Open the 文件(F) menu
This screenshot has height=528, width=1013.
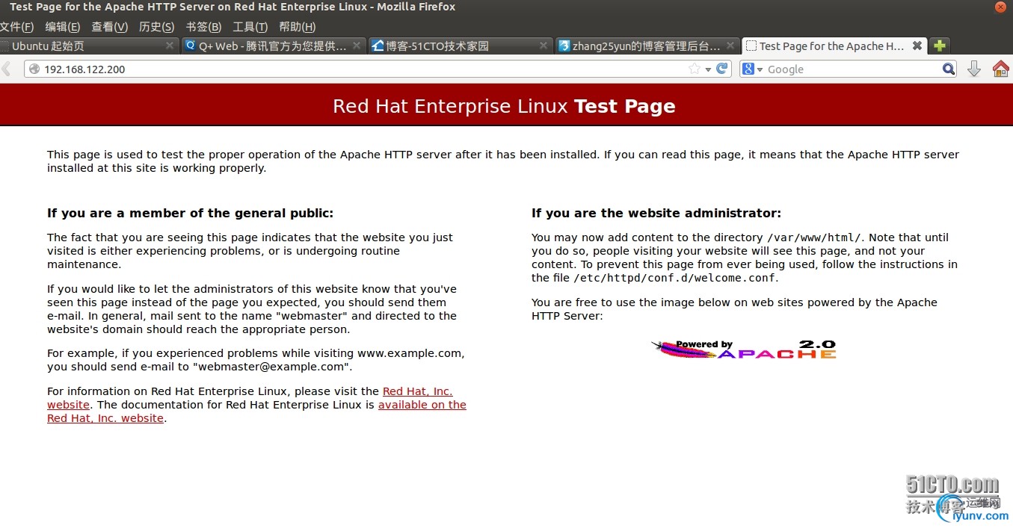click(x=16, y=27)
